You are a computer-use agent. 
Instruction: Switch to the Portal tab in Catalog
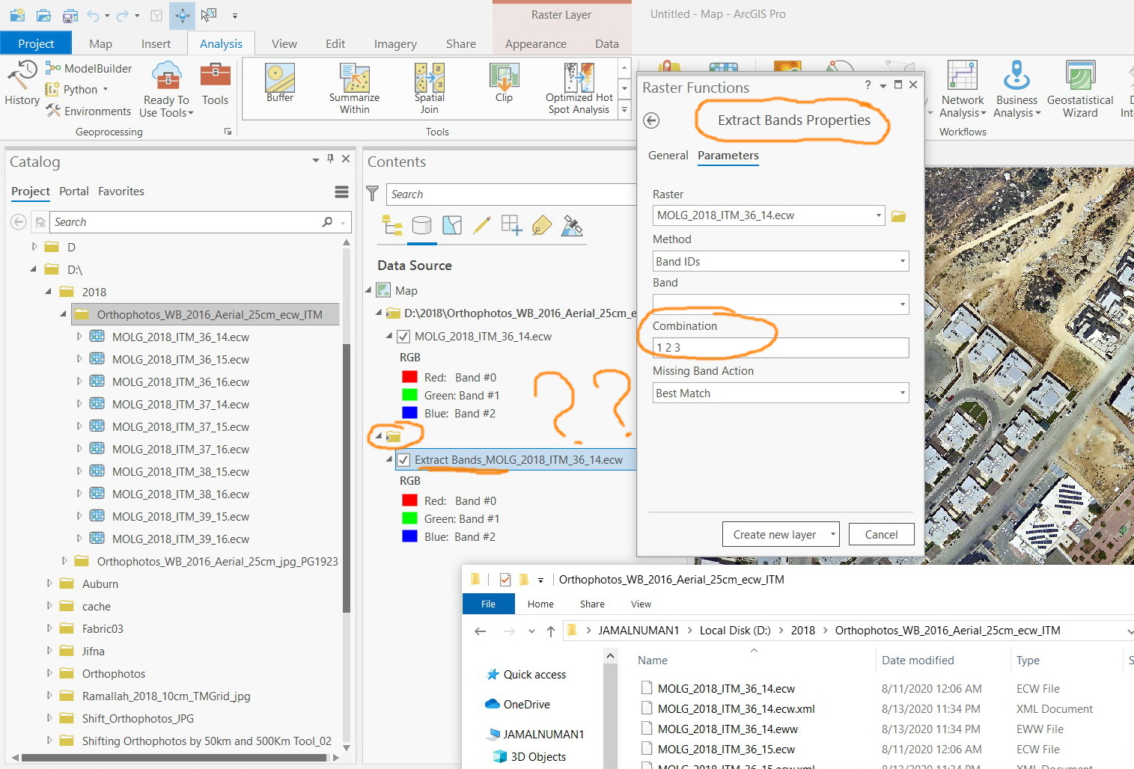coord(74,192)
